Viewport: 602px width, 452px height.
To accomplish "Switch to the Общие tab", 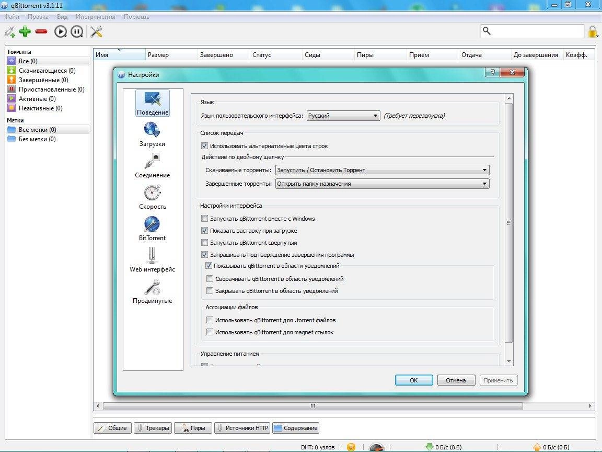I will (112, 428).
